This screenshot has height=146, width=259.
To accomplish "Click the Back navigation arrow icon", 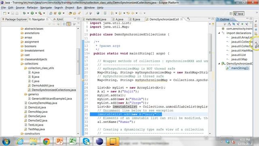I will (x=133, y=13).
